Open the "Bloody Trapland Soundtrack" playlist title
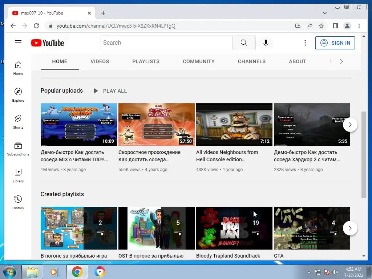Screen dimensions: 372x279 (228, 256)
